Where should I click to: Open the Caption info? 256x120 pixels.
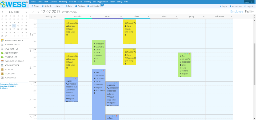click(x=80, y=6)
